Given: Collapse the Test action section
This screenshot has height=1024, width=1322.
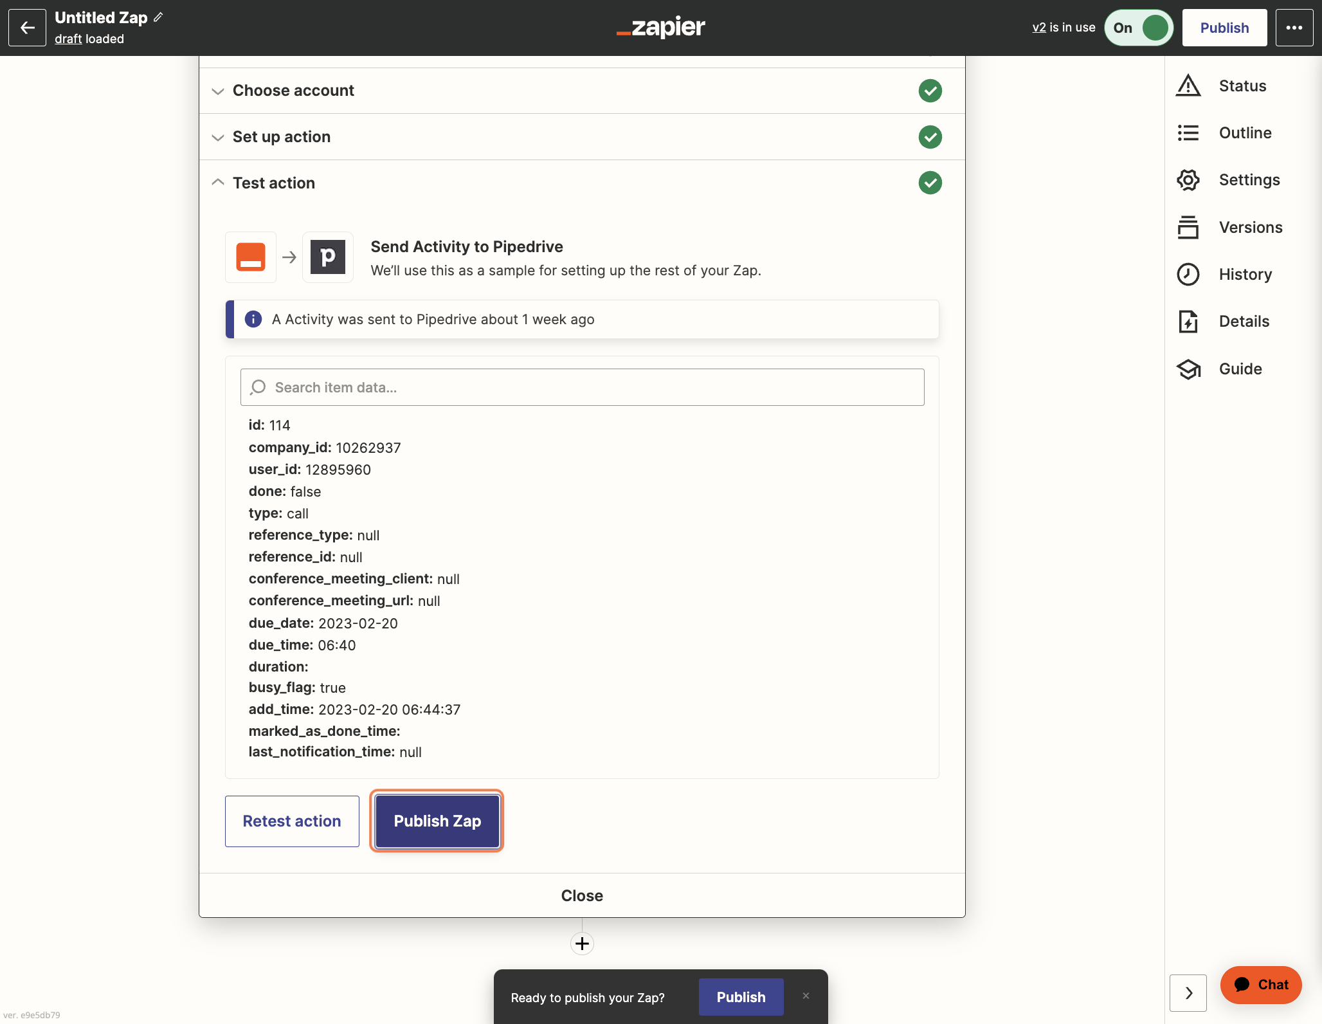Looking at the screenshot, I should [x=582, y=183].
